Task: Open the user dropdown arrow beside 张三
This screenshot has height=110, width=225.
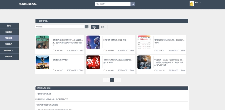Action: [x=201, y=3]
